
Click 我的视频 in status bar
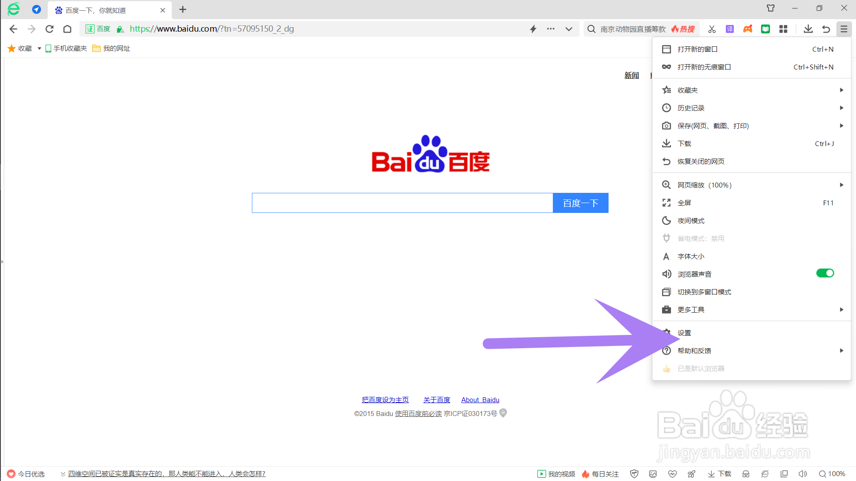(556, 474)
